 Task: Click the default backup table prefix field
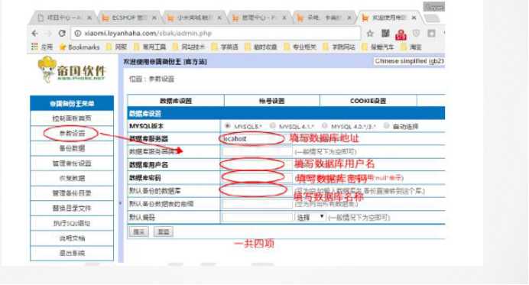257,204
